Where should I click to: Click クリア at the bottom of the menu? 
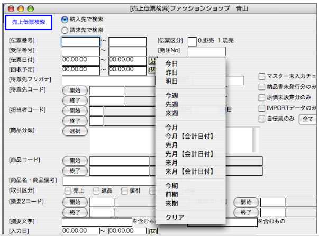click(x=175, y=217)
